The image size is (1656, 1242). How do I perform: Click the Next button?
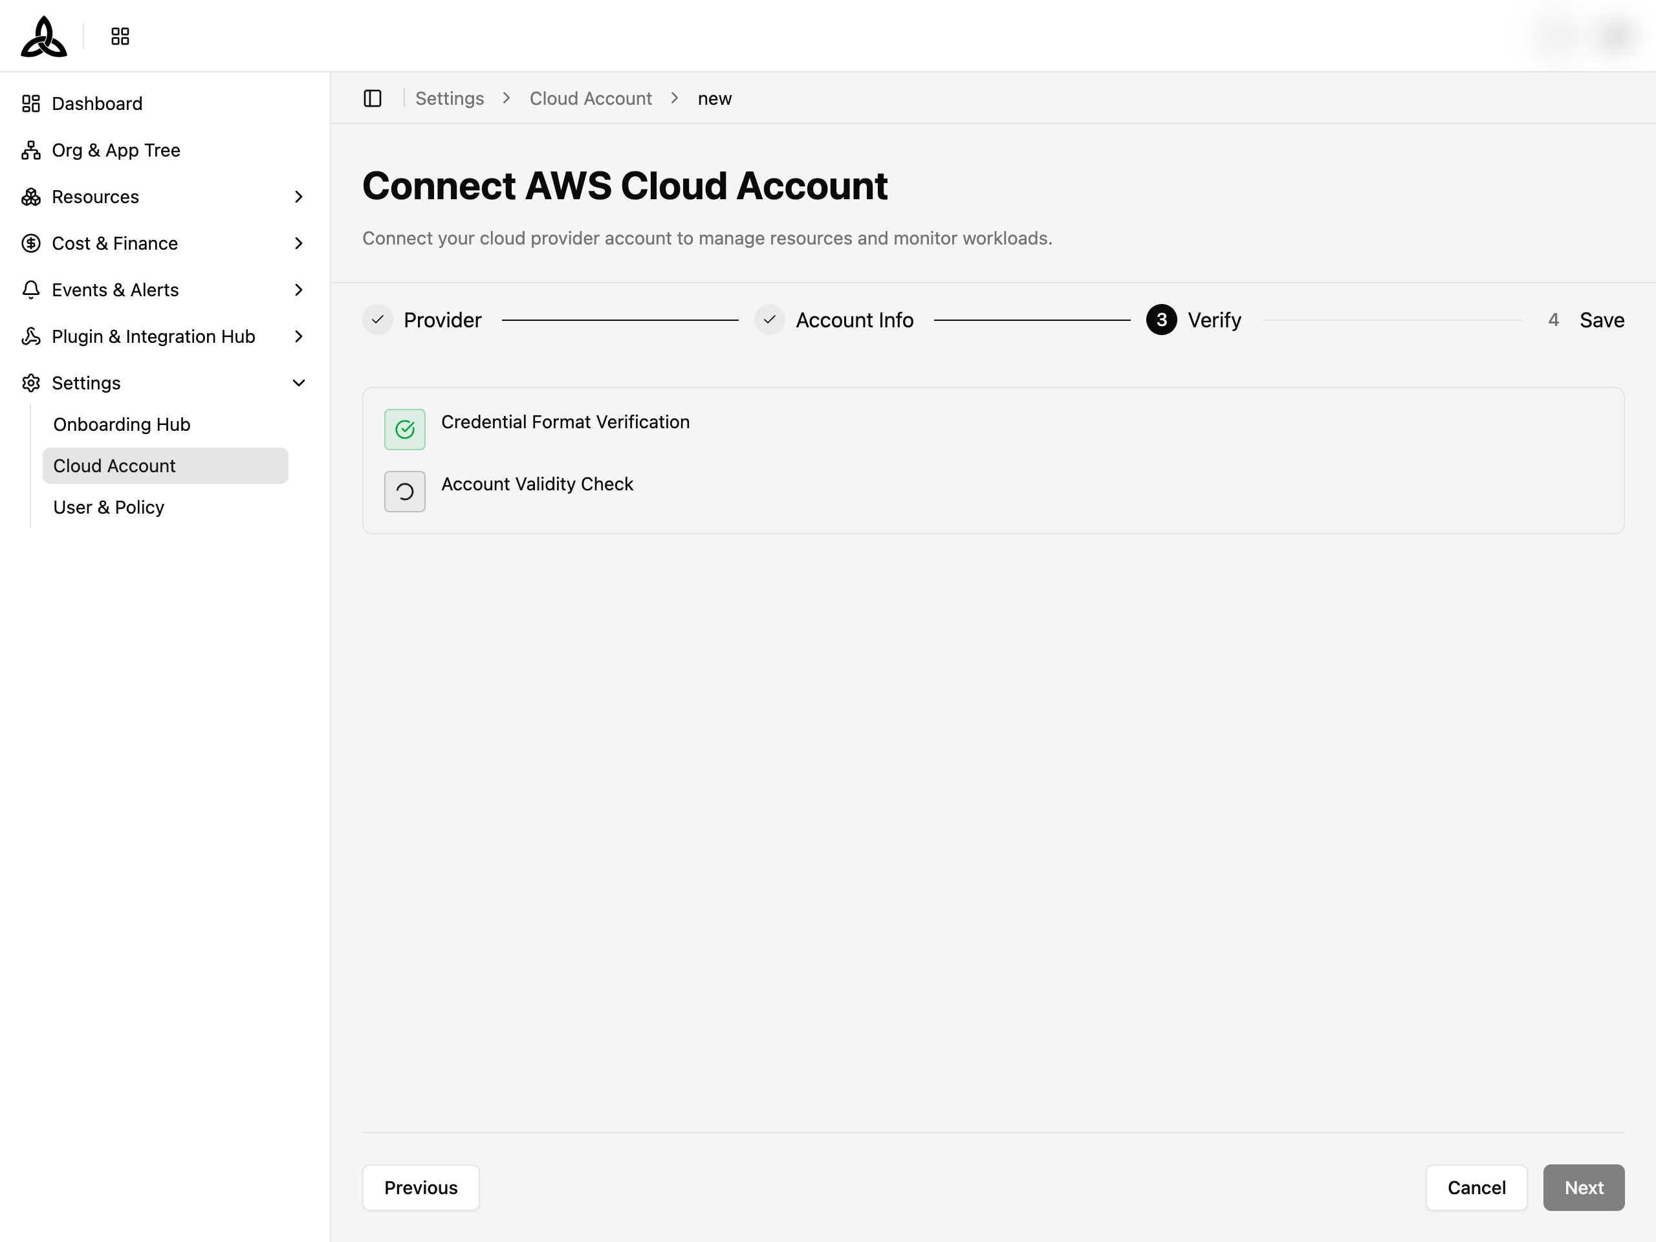[1584, 1188]
